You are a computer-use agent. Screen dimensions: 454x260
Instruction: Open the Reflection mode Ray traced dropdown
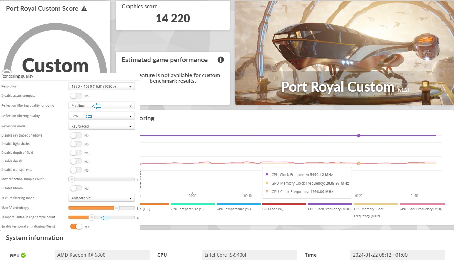click(x=102, y=126)
